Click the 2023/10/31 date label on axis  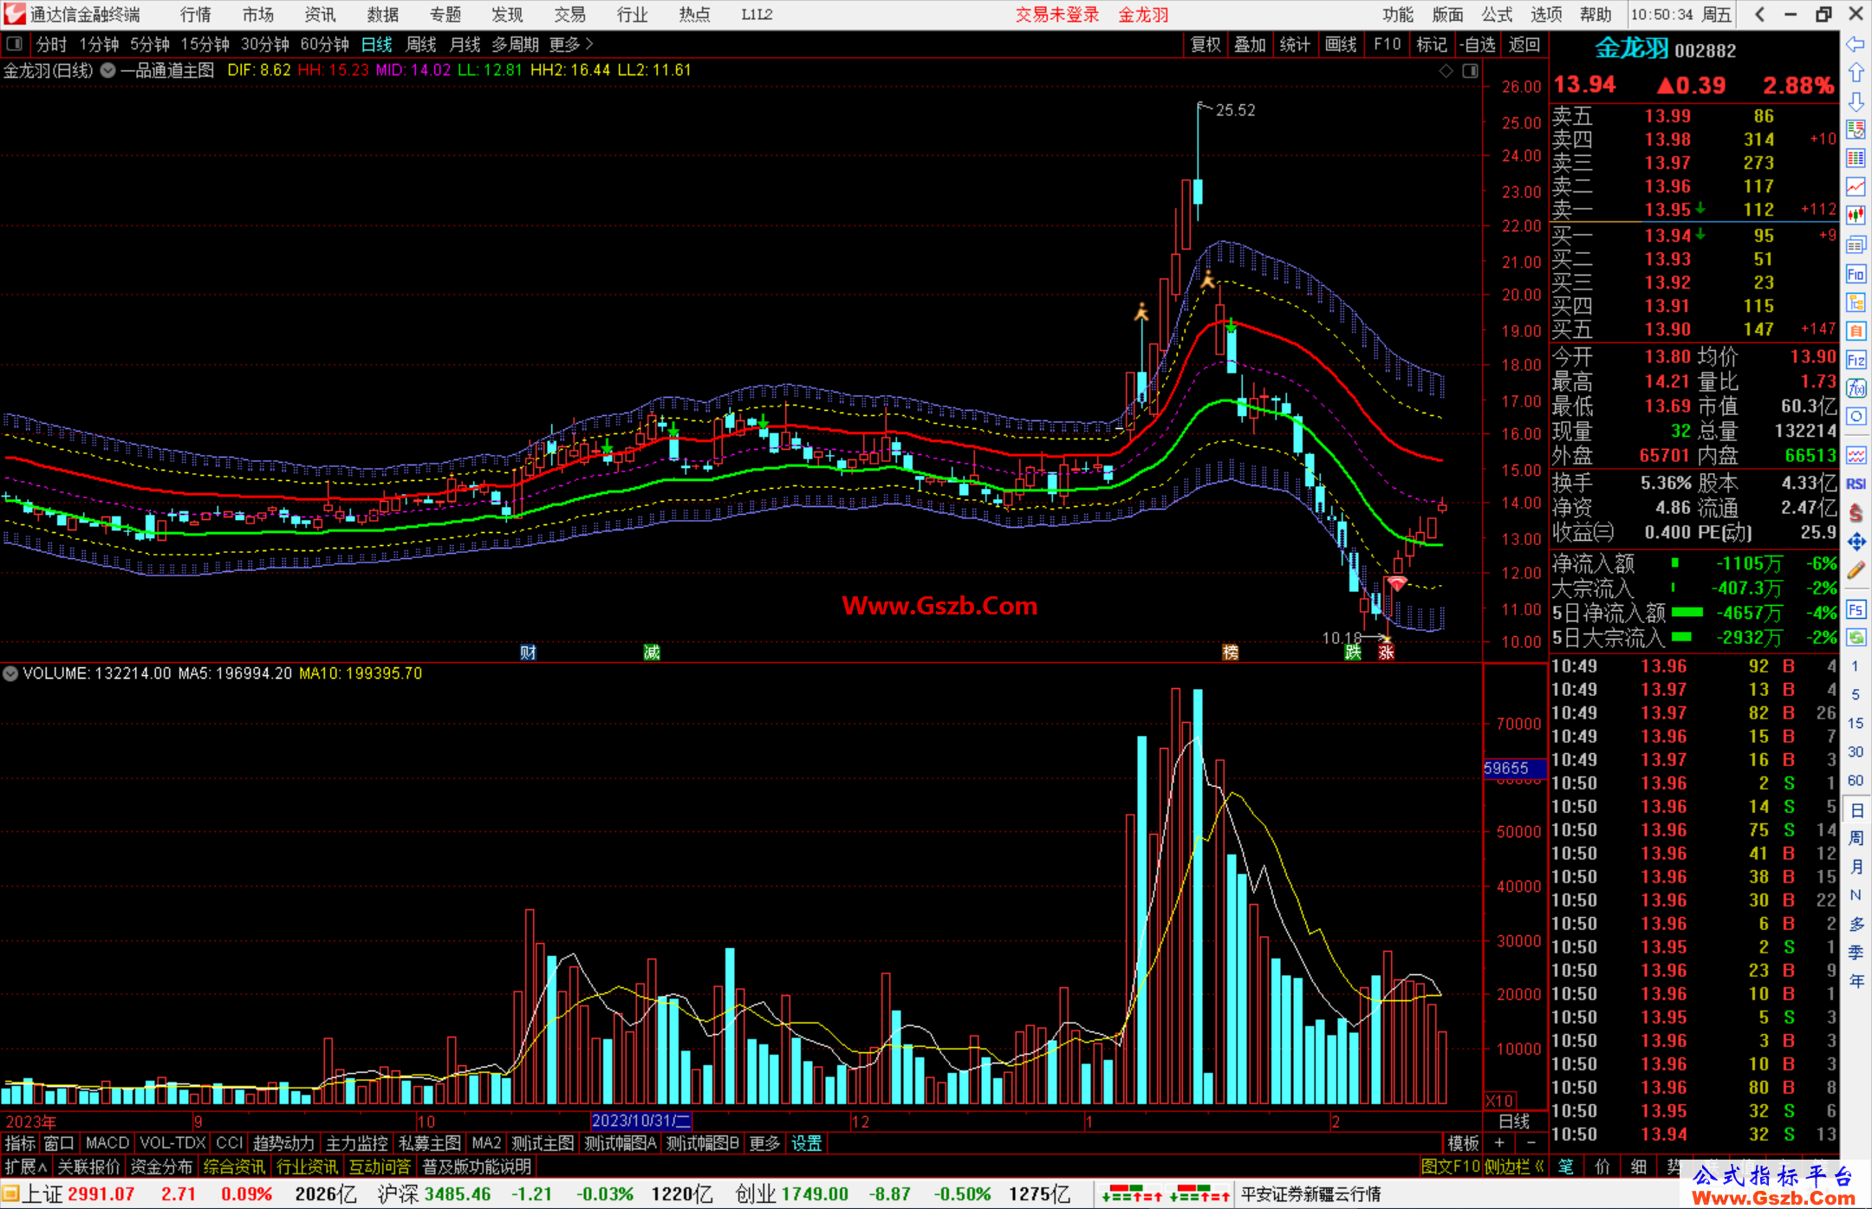pos(640,1121)
